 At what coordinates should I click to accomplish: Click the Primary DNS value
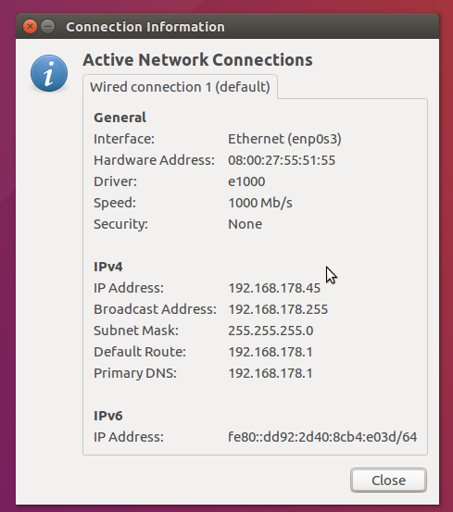coord(271,373)
